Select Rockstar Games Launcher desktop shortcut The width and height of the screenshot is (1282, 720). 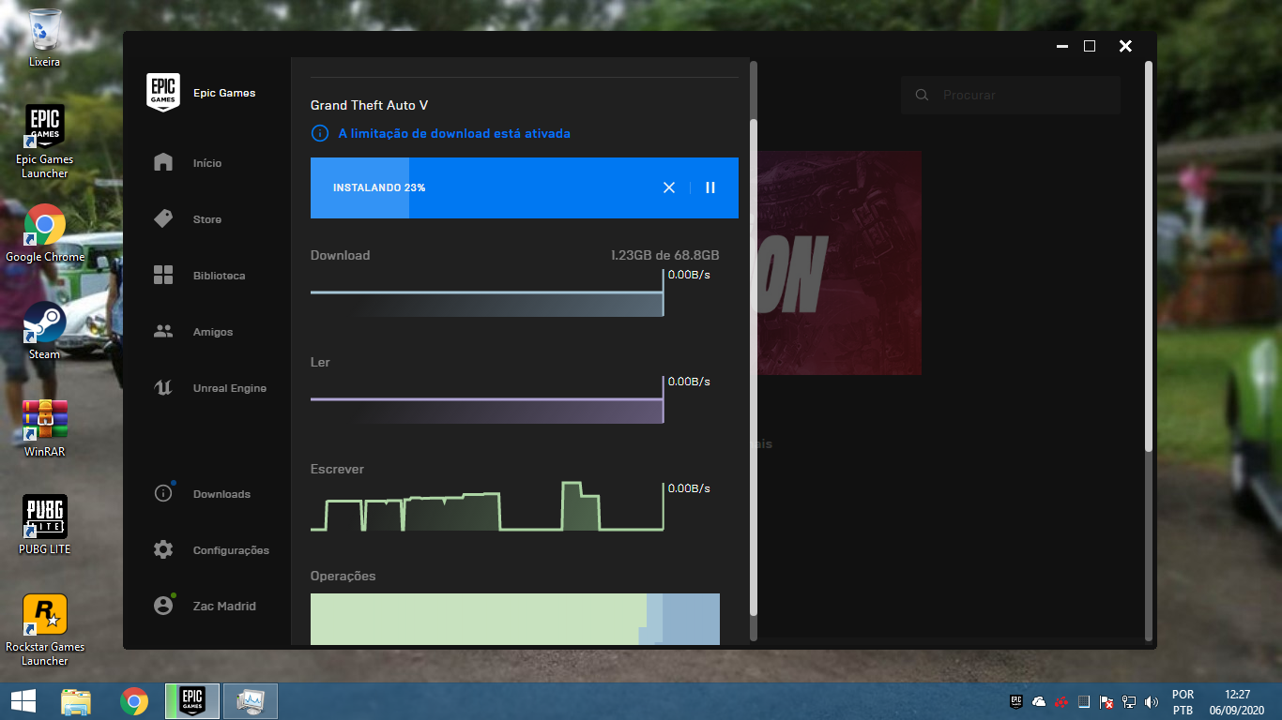pos(44,630)
